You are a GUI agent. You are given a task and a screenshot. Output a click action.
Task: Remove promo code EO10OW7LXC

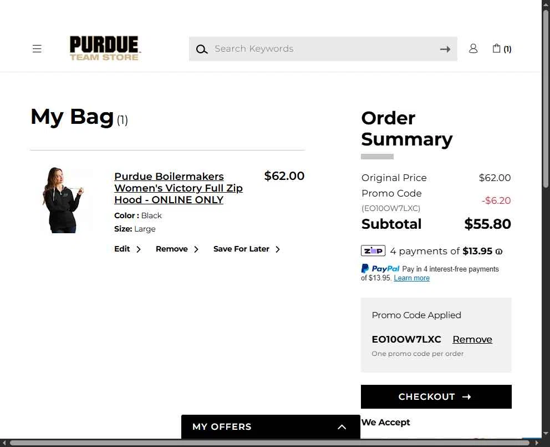[472, 339]
